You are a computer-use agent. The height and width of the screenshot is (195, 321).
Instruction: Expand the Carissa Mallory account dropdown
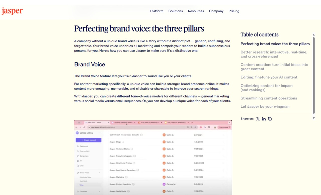(100, 133)
